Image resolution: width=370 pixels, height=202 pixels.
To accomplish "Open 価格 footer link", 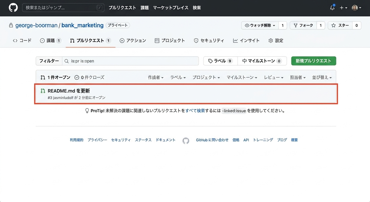I will 236,140.
